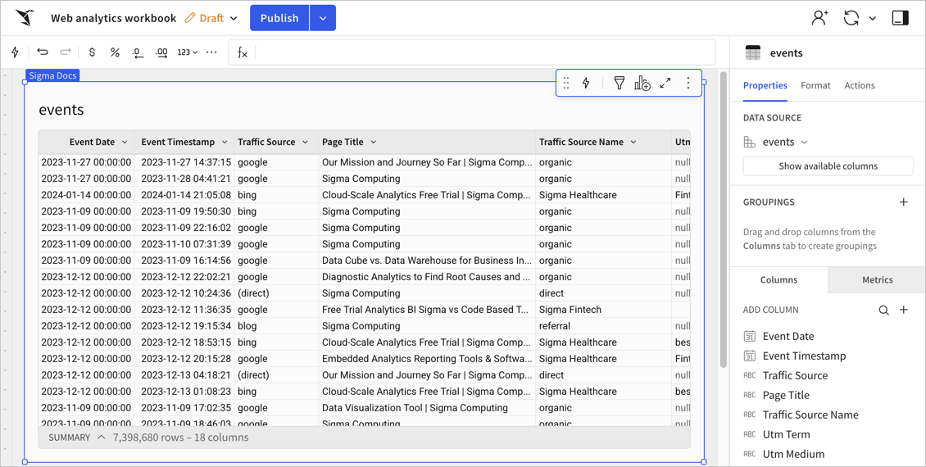Open Event Date column menu arrow
926x467 pixels.
pos(125,143)
